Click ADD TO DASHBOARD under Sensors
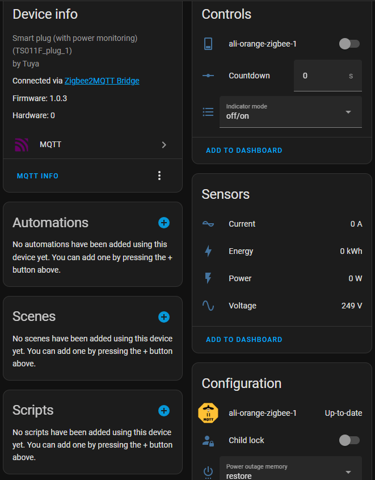Viewport: 375px width, 480px height. 244,339
